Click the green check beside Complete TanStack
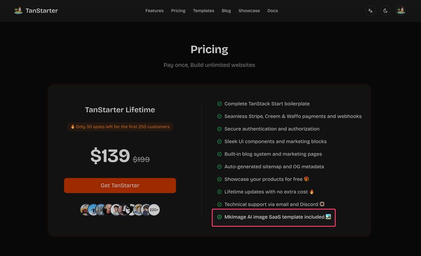This screenshot has width=421, height=256. coord(220,104)
